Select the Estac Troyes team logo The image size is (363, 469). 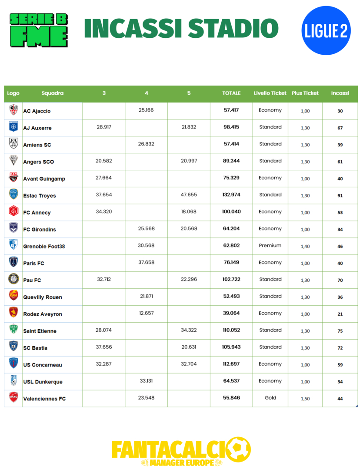click(x=13, y=195)
